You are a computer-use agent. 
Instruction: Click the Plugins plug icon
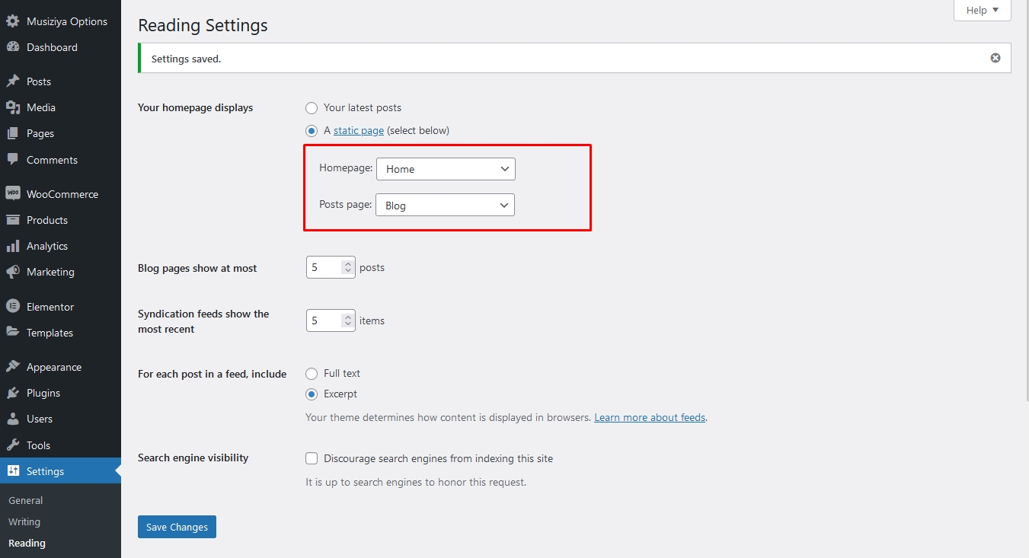pos(13,393)
